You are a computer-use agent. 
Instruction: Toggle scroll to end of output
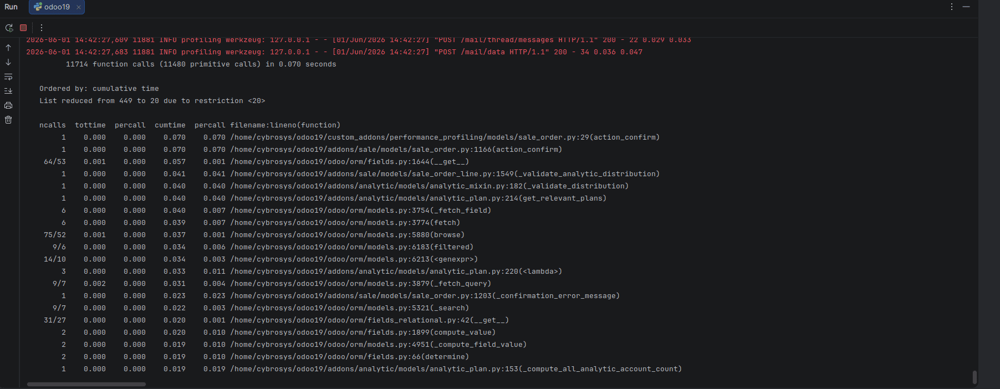point(8,91)
